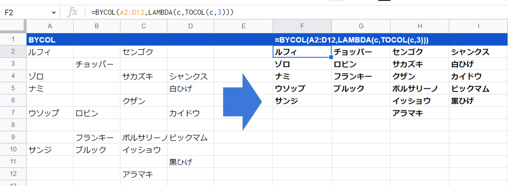Click cell B9 containing フランキー
Image resolution: width=508 pixels, height=186 pixels.
coord(97,138)
